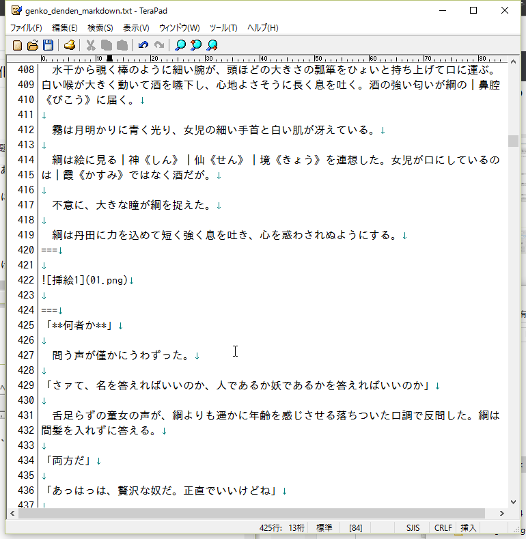Click the horizontal scrollbar thumb
This screenshot has width=526, height=539.
251,514
